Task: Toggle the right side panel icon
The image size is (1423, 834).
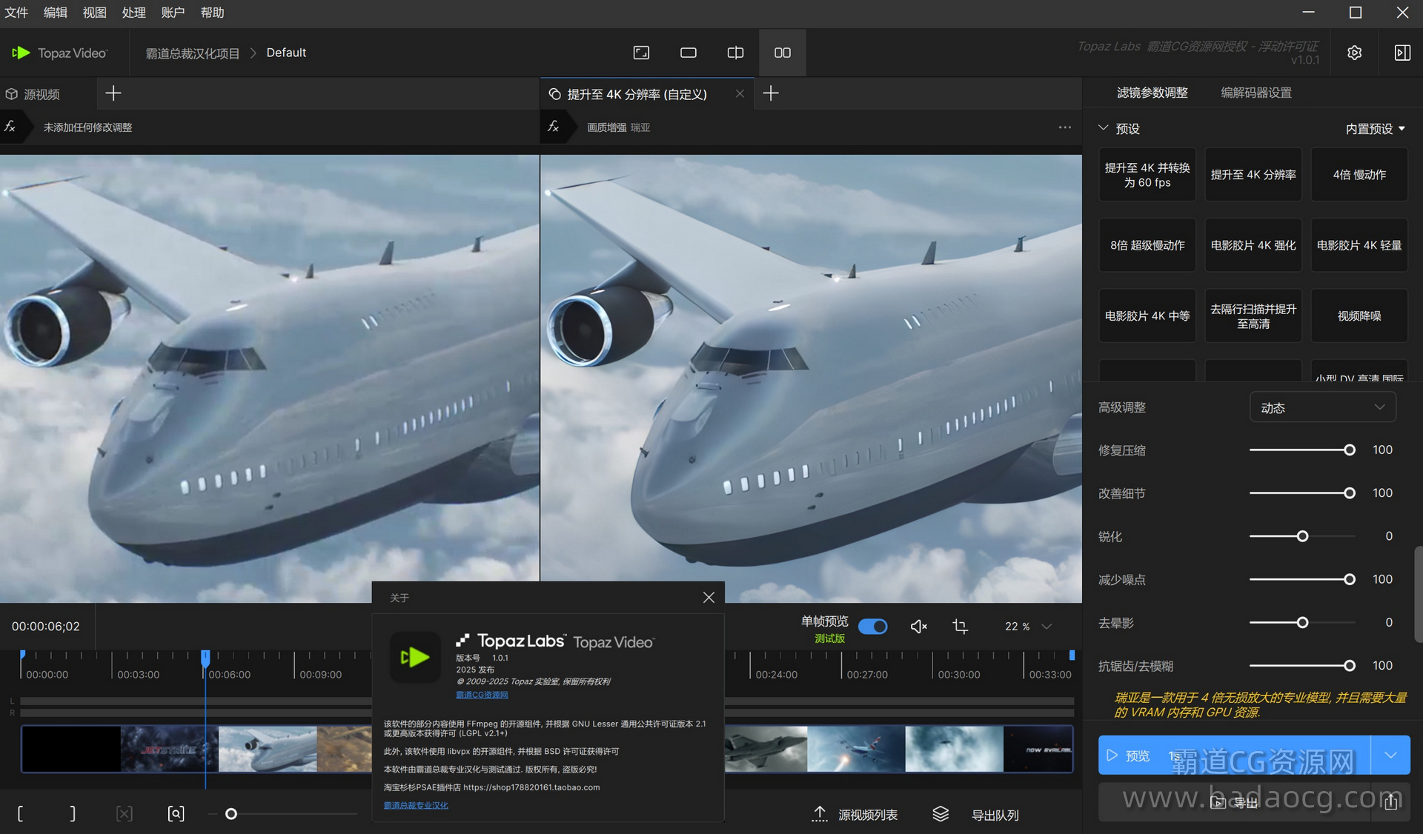Action: coord(1402,53)
